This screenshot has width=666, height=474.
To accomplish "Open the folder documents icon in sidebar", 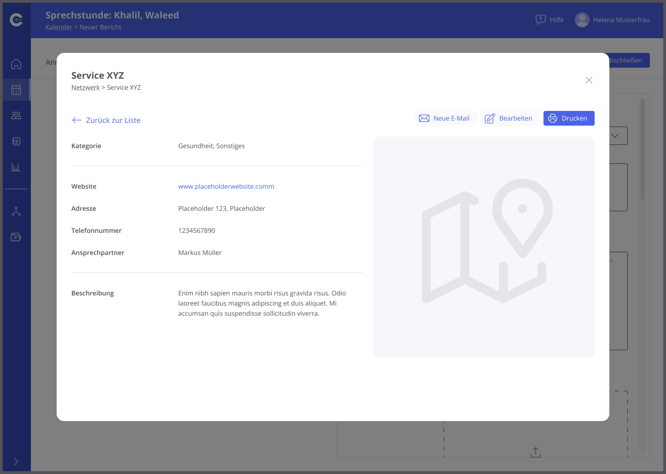I will pyautogui.click(x=16, y=237).
